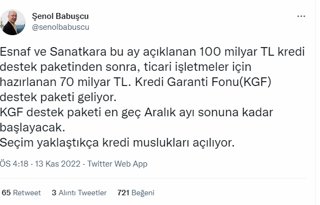
Task: Click the "destek paketinden sonra" phrase
Action: click(x=70, y=67)
